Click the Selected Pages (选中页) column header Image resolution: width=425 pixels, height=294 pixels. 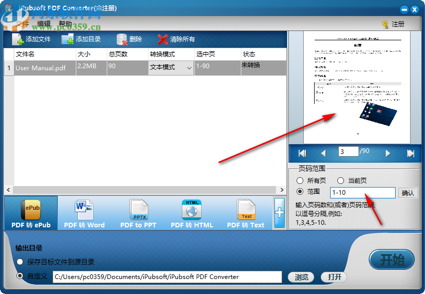pyautogui.click(x=218, y=54)
